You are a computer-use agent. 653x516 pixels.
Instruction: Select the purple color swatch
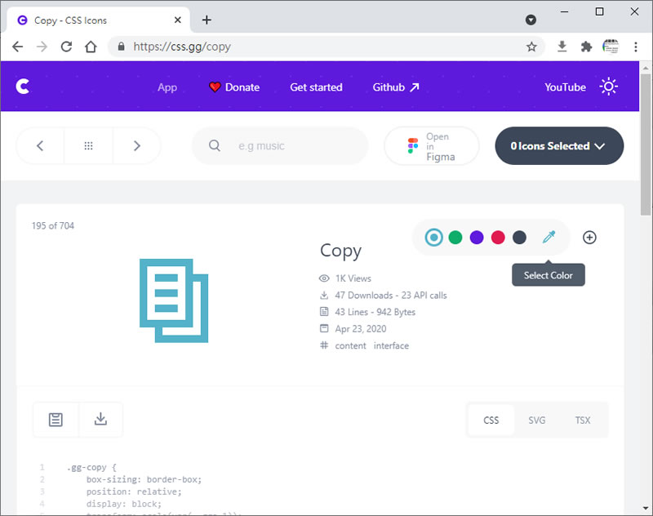click(x=477, y=238)
